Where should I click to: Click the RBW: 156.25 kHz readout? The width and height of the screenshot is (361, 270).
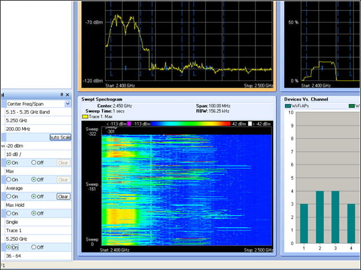click(213, 111)
